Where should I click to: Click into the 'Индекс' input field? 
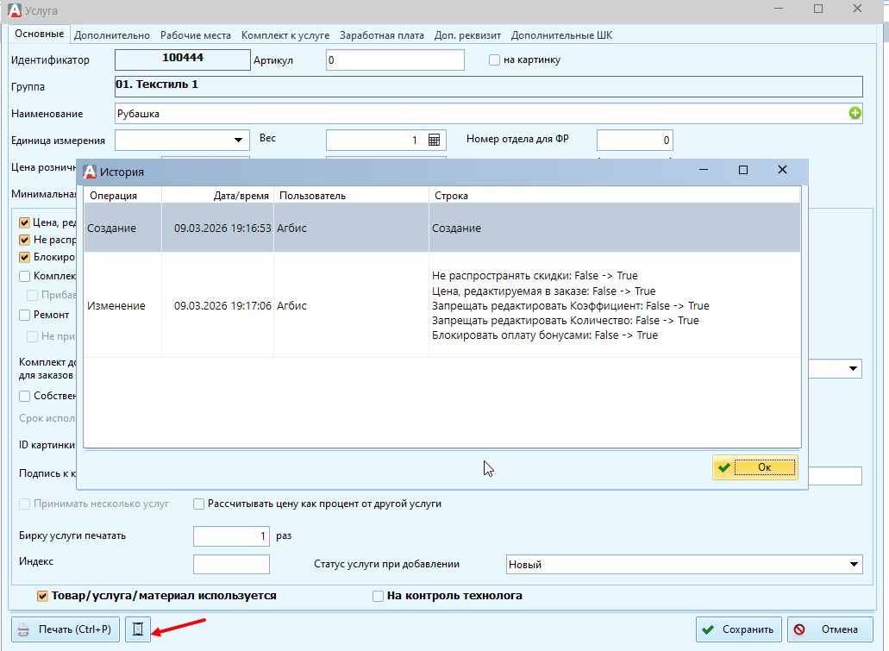[231, 564]
